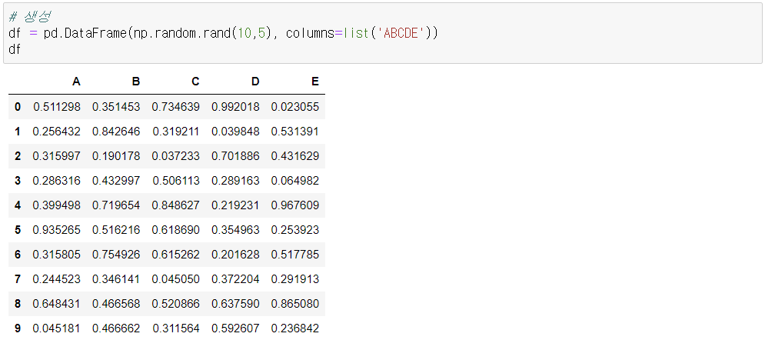
Task: Click the 'np.random.rand' code text
Action: pos(182,34)
